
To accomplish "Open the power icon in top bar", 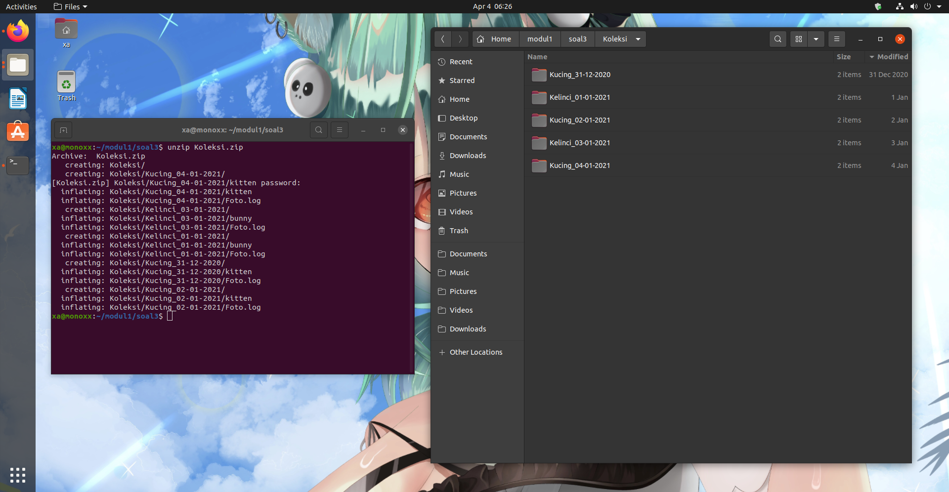I will [x=927, y=6].
